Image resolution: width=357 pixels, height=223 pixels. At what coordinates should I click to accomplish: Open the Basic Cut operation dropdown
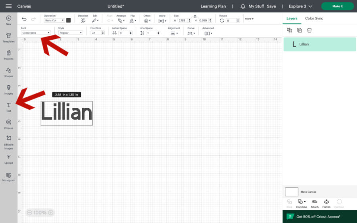pyautogui.click(x=54, y=20)
